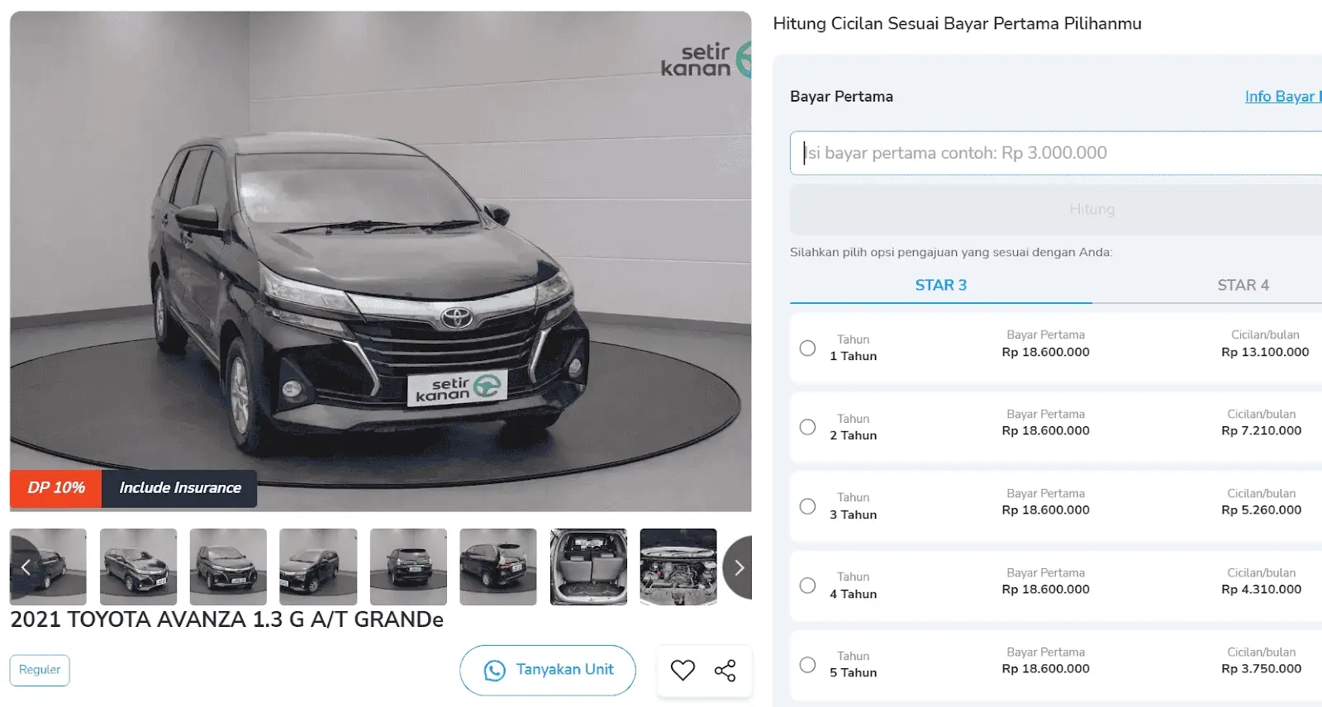Go to previous thumbnail with left arrow
The image size is (1322, 707).
(x=26, y=567)
